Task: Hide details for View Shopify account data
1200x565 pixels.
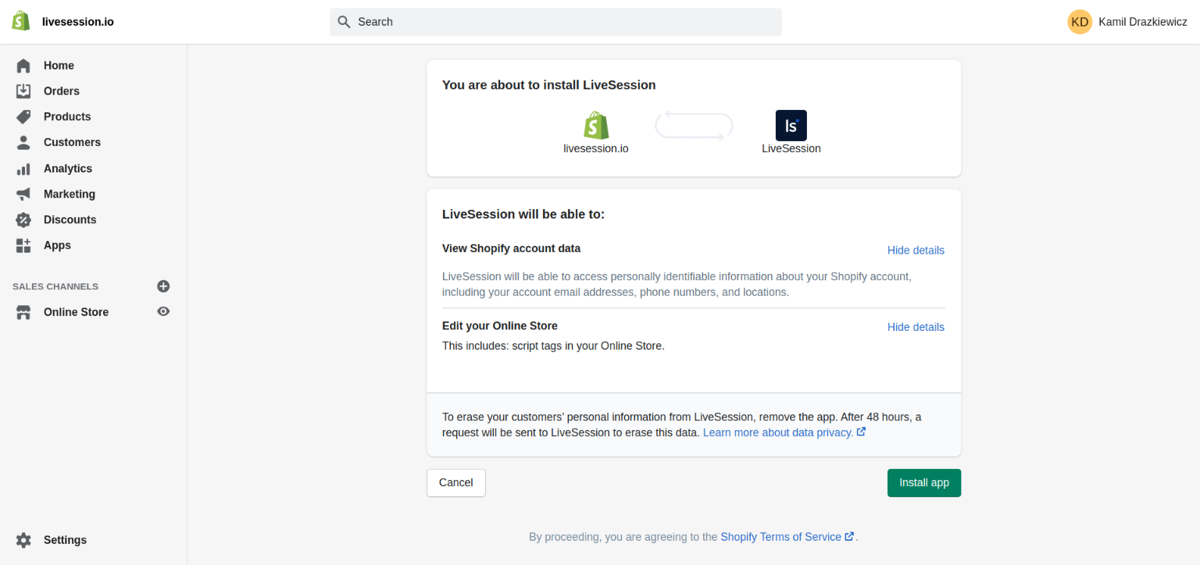Action: click(x=916, y=251)
